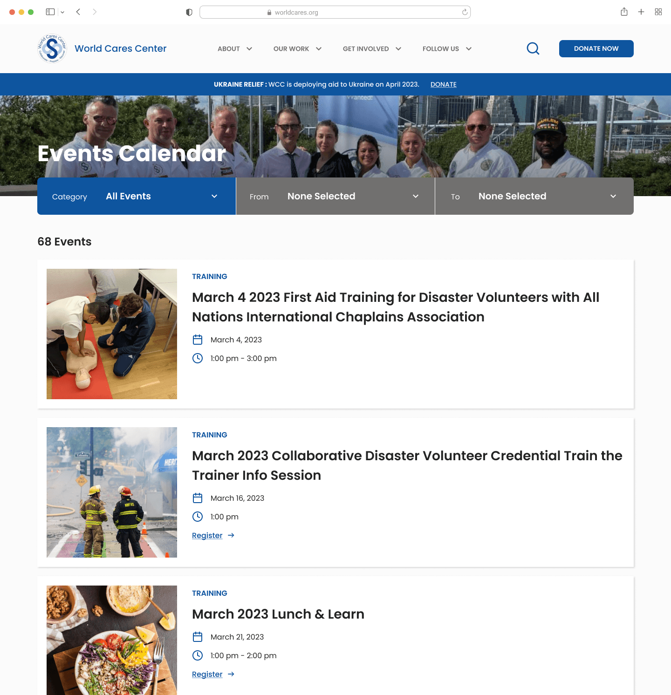Viewport: 671px width, 695px height.
Task: Click the TRAINING label above Credential Train the Trainer
Action: [x=210, y=435]
